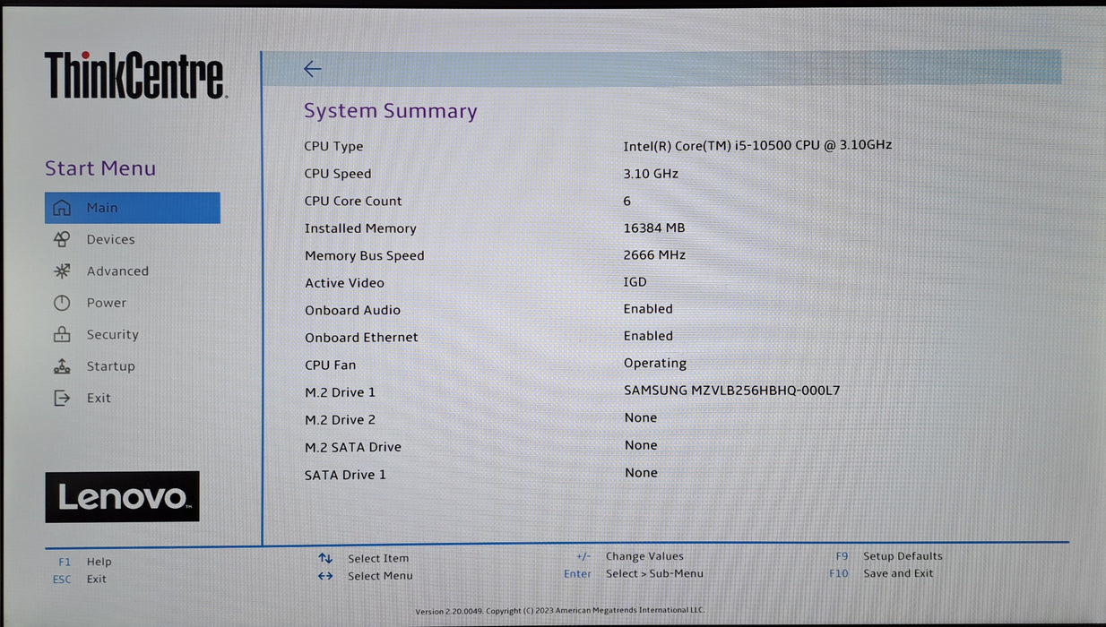The height and width of the screenshot is (627, 1106).
Task: Click the Start Menu heading
Action: (x=100, y=168)
